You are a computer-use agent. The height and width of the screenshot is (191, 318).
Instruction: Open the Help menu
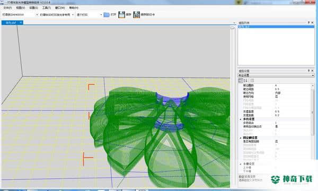[74, 8]
